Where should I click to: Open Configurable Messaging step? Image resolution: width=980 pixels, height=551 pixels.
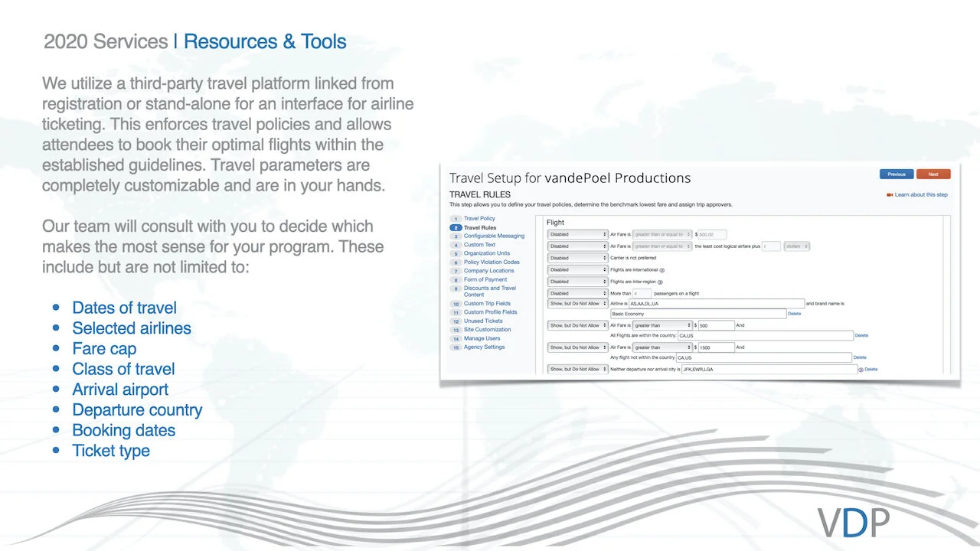click(x=494, y=236)
